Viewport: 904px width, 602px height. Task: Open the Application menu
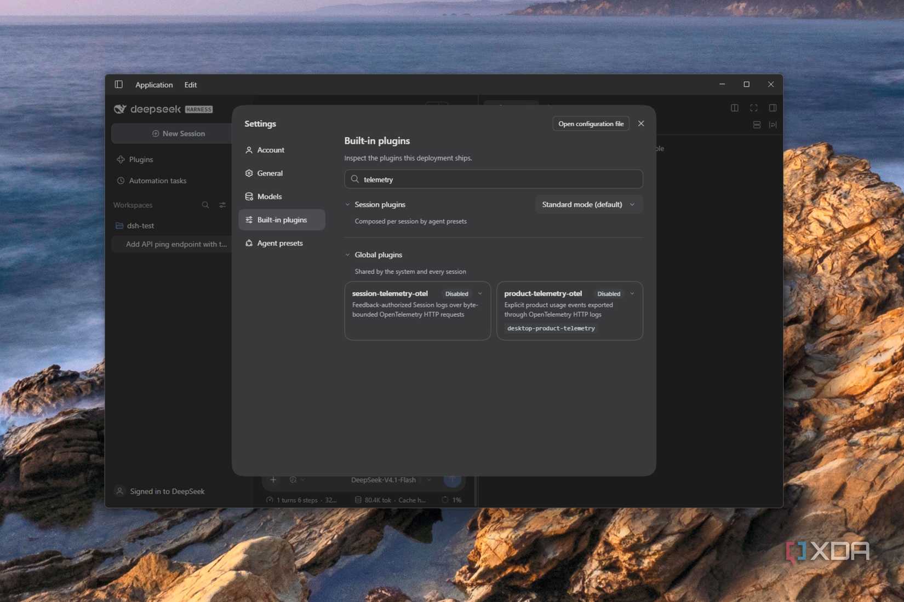pos(154,85)
